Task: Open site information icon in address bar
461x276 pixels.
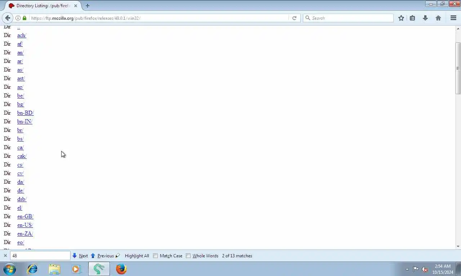Action: click(18, 18)
